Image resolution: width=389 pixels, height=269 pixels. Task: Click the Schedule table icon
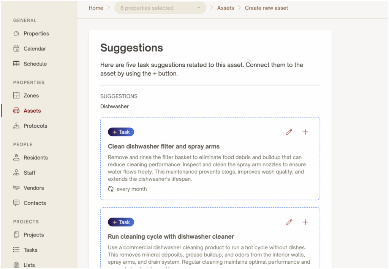(x=16, y=64)
